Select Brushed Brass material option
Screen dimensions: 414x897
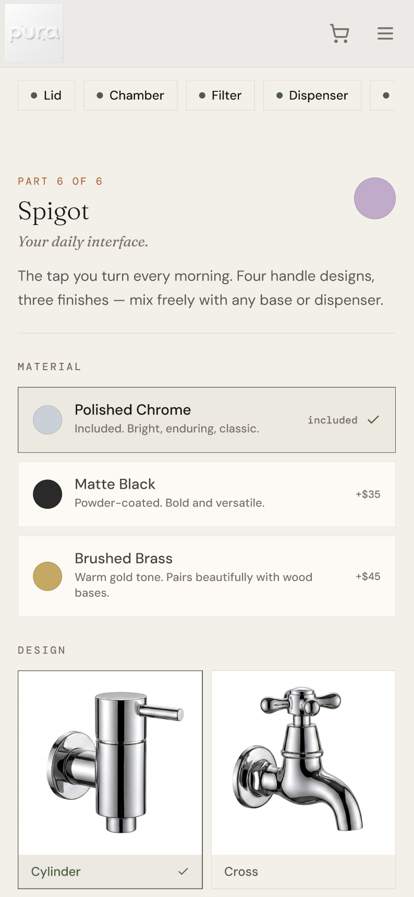[206, 576]
